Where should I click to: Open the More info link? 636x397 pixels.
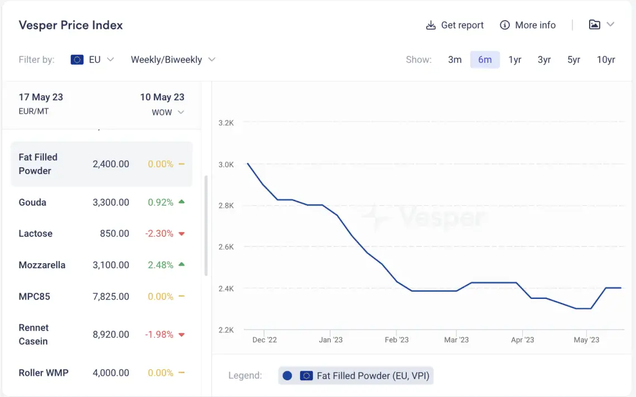[x=528, y=25]
